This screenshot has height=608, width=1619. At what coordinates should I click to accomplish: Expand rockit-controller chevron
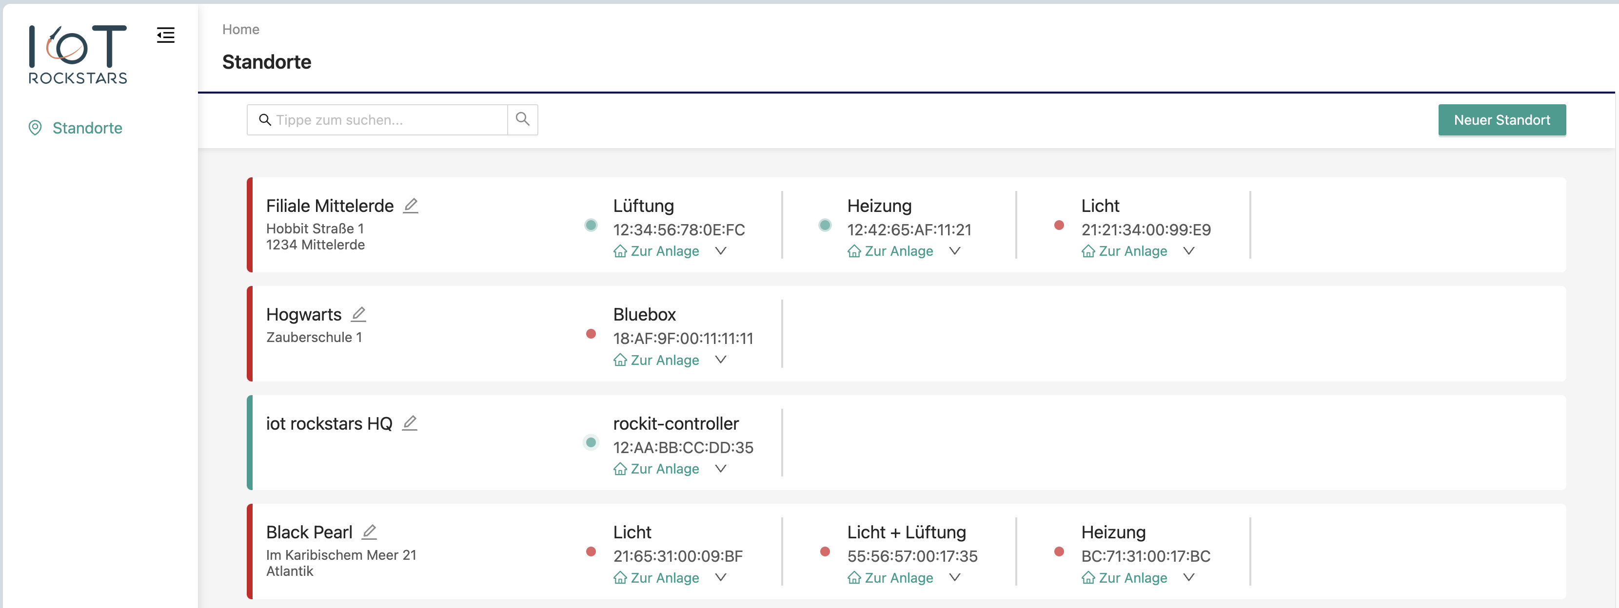(721, 469)
